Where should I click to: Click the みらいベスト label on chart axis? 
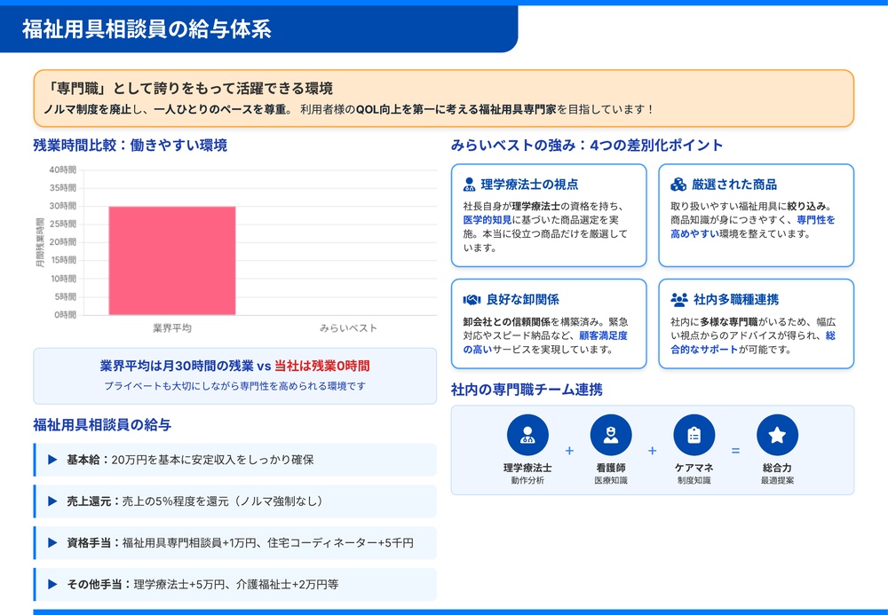point(348,328)
